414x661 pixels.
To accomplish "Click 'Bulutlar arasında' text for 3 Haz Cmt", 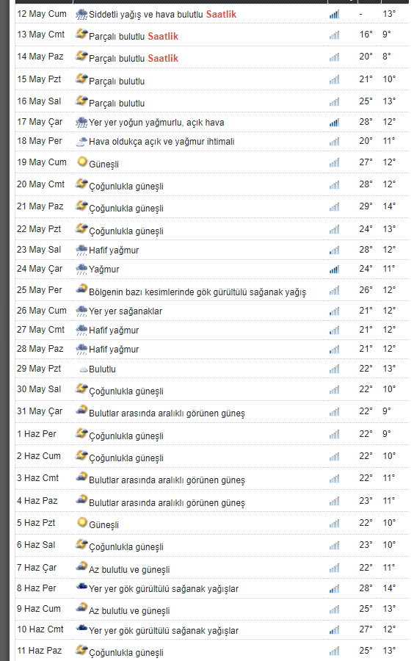I will click(167, 480).
